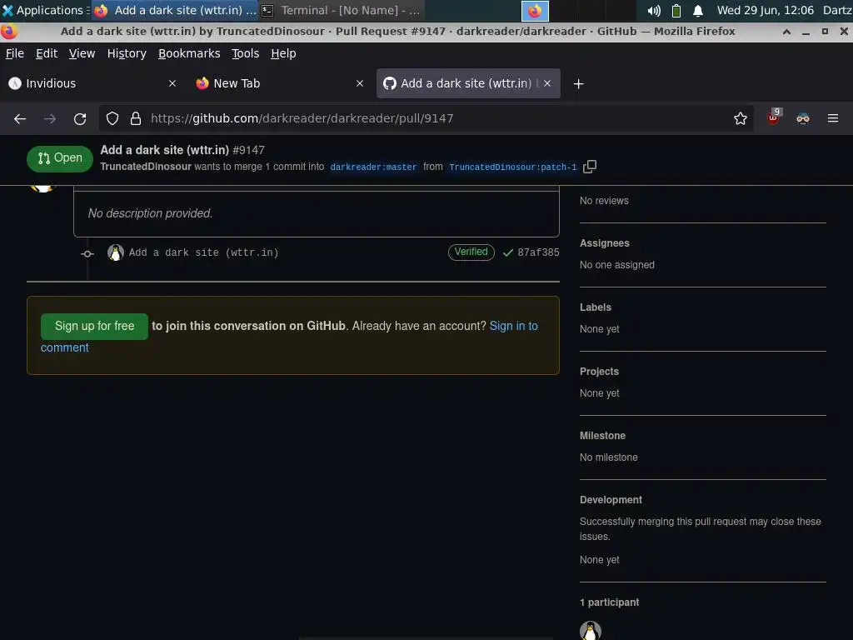This screenshot has width=853, height=640.
Task: Switch to the New Tab tab
Action: coord(280,83)
